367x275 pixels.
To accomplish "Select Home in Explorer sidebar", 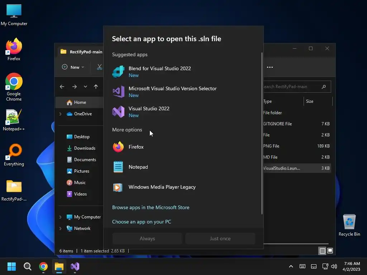I will [x=80, y=102].
